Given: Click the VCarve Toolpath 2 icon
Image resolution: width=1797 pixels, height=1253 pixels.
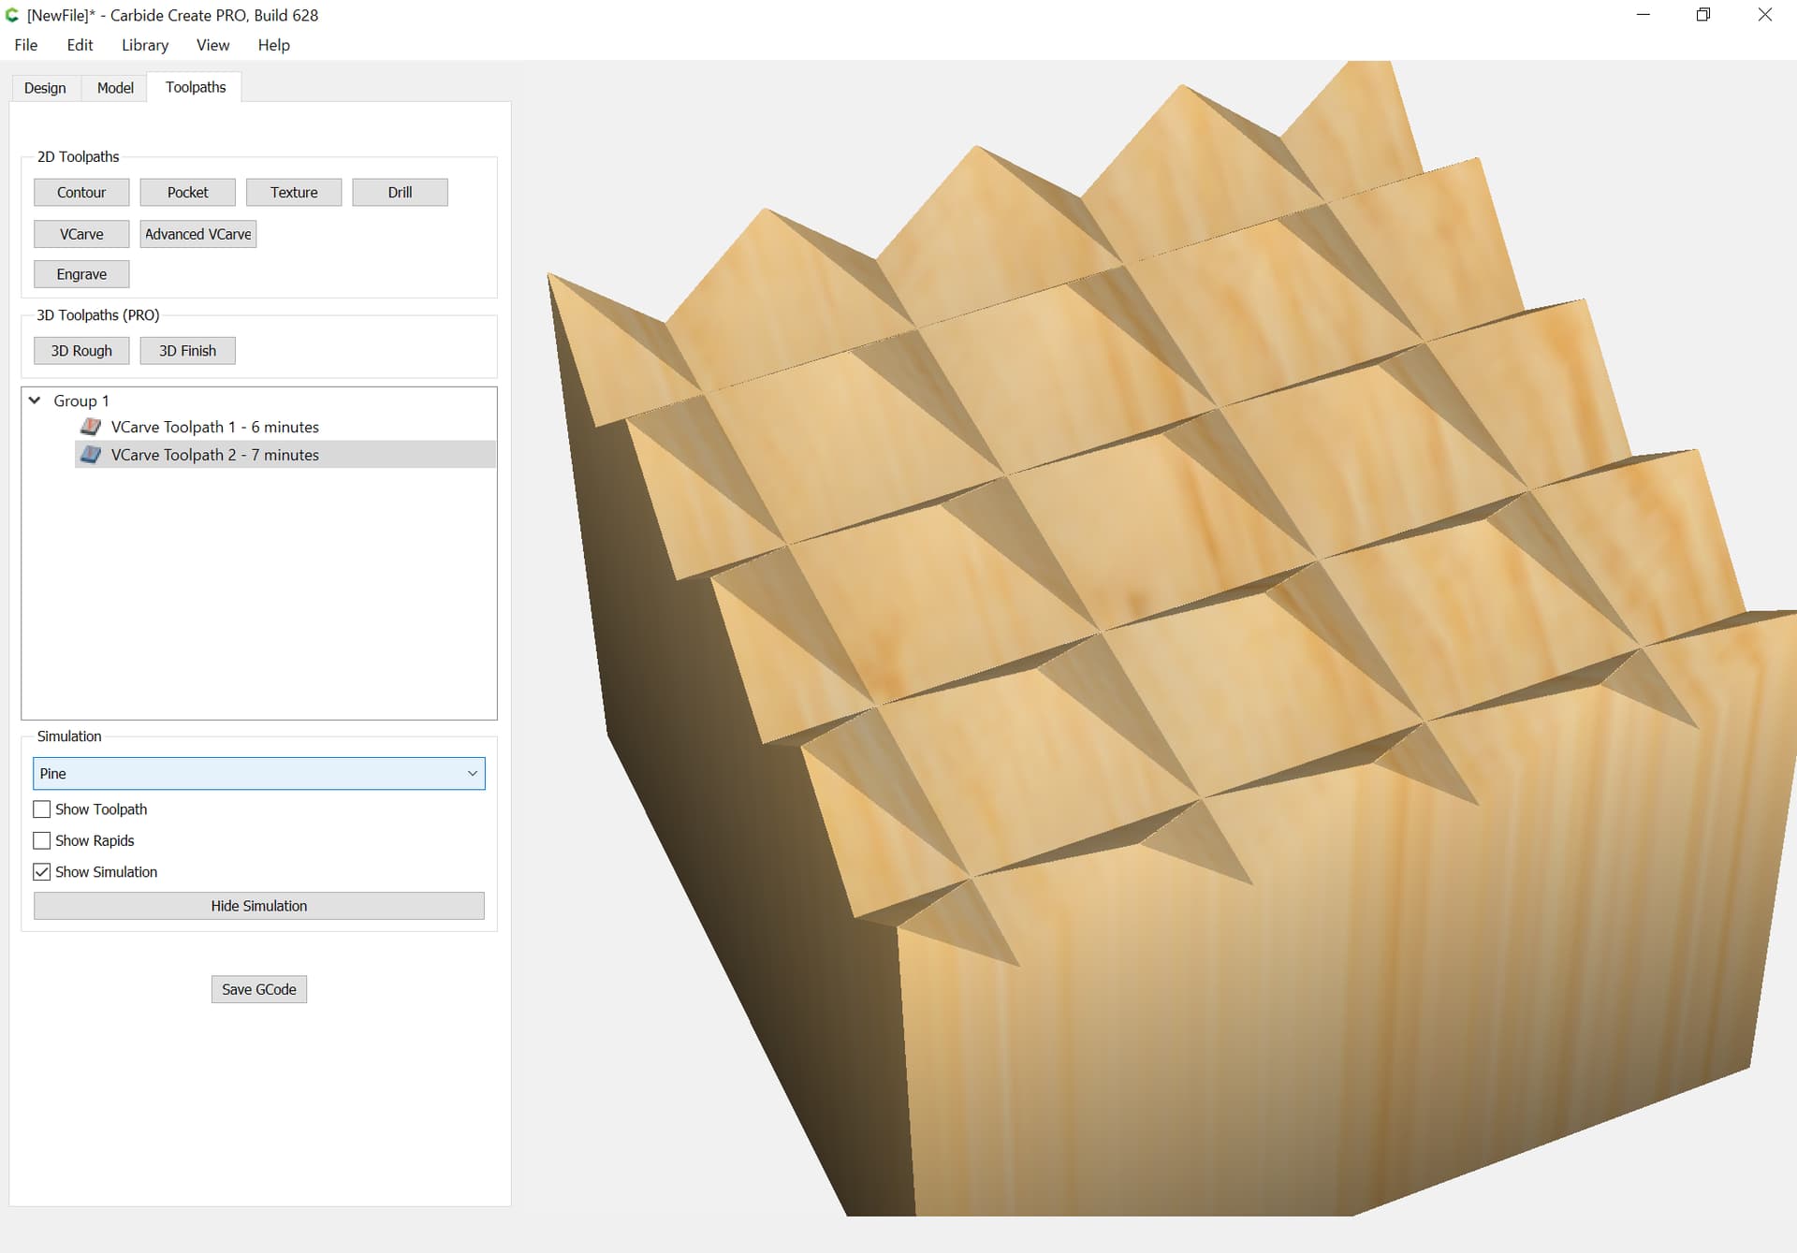Looking at the screenshot, I should coord(91,455).
